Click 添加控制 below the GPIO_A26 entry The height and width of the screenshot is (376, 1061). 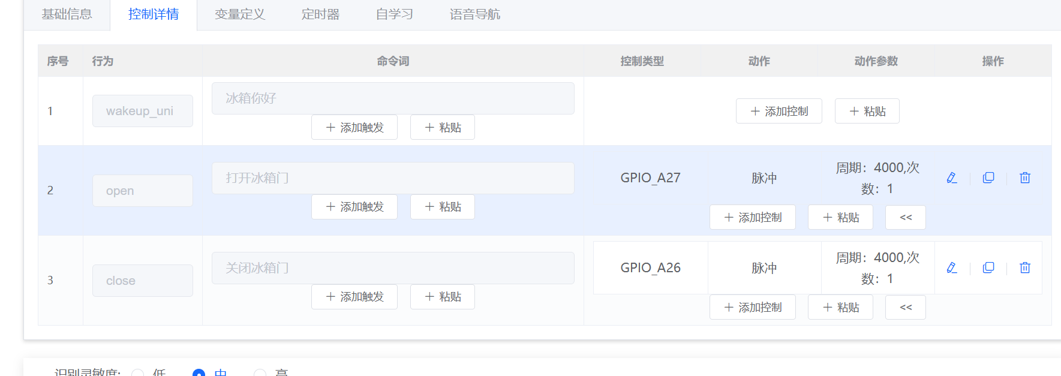tap(752, 308)
